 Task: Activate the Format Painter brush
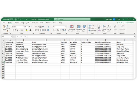pos(8,31)
